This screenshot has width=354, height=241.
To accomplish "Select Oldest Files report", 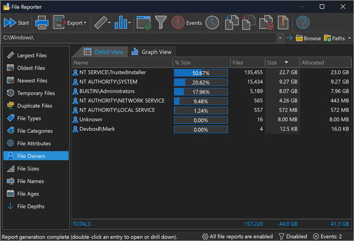I will [36, 68].
